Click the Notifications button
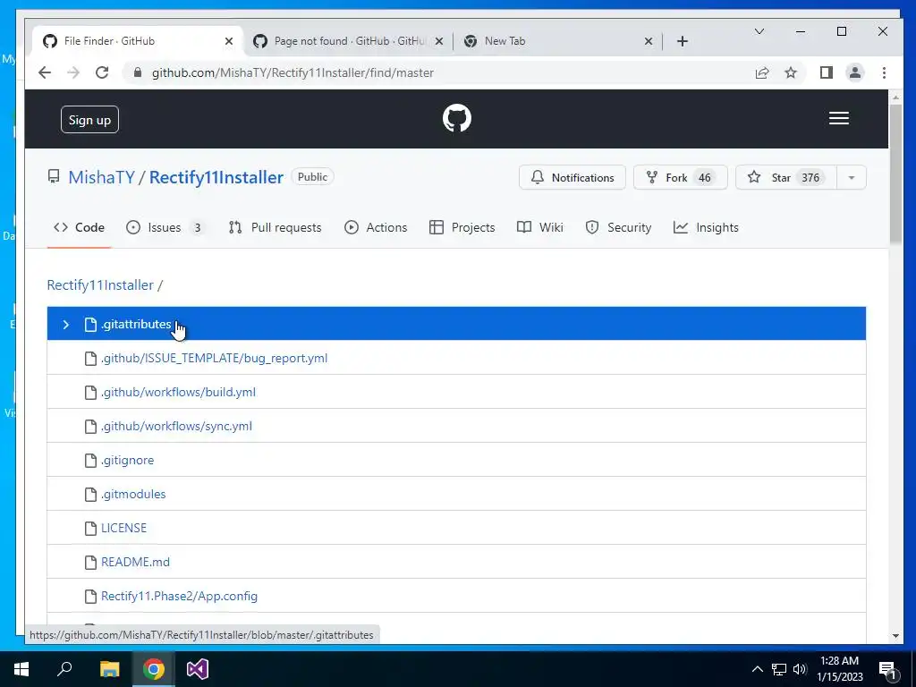This screenshot has width=916, height=687. coord(572,178)
